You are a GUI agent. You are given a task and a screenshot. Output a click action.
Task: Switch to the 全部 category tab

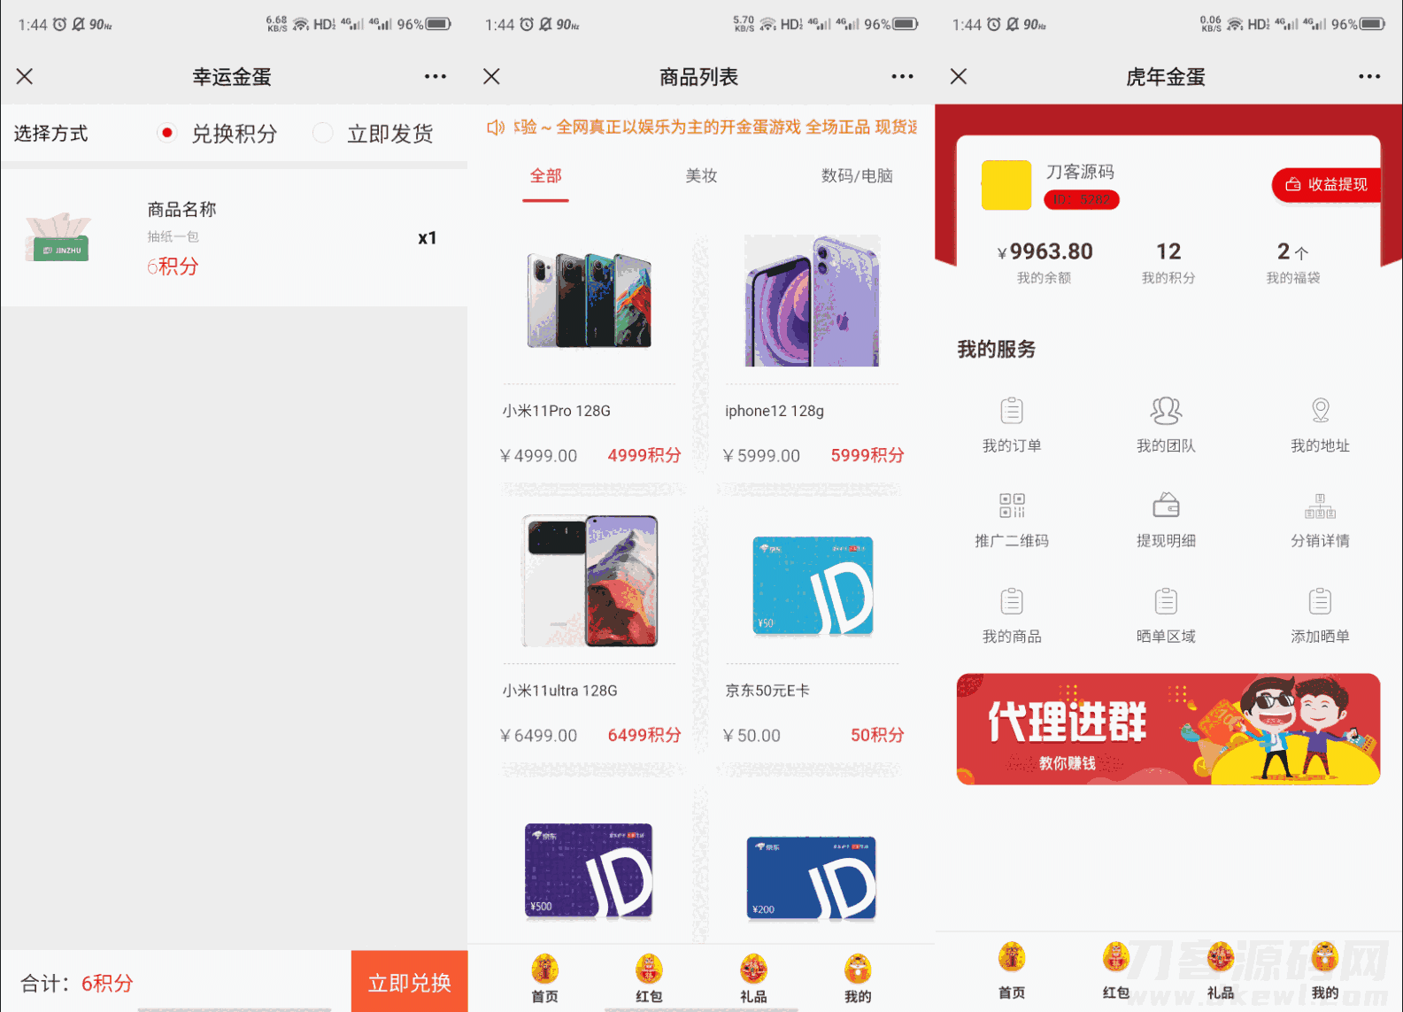tap(545, 175)
